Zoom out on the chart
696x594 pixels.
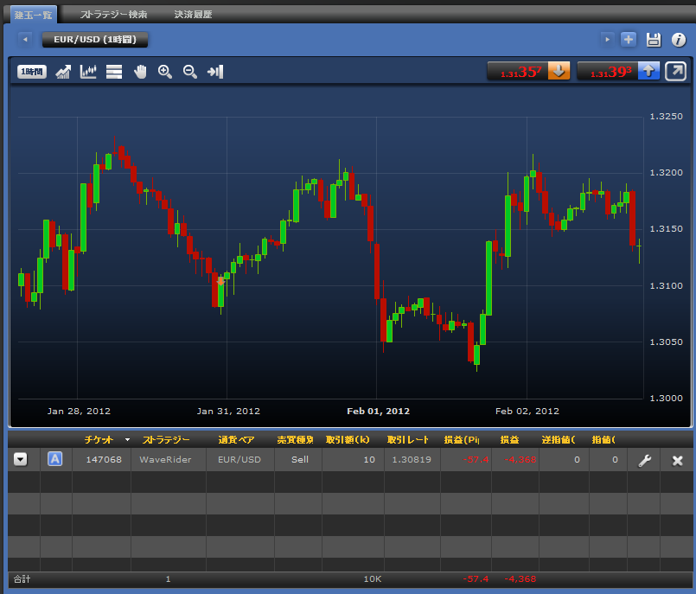tap(190, 72)
